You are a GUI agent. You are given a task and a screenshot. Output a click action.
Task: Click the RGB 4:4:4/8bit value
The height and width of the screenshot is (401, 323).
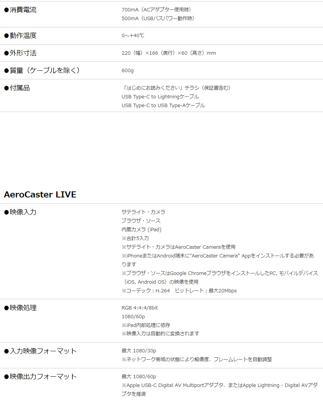coord(140,308)
